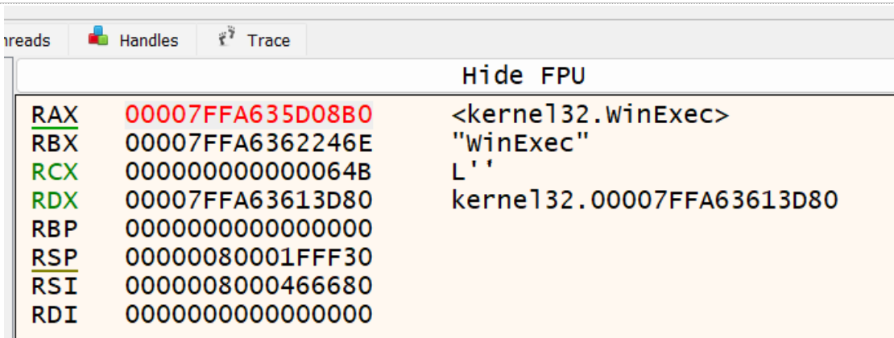Screen dimensions: 894x338
Task: Click RBP value of all zeros
Action: click(x=249, y=229)
